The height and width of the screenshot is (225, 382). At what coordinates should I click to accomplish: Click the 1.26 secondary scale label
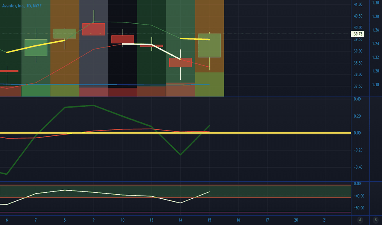(x=376, y=30)
